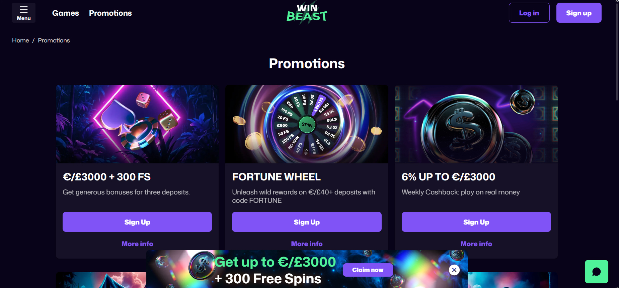Open the hamburger Menu icon

point(24,13)
